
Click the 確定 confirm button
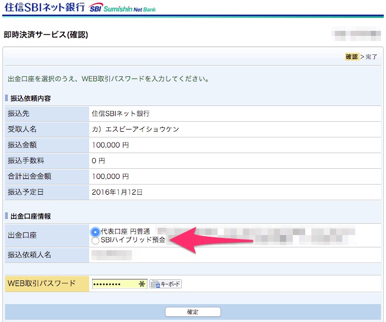193,312
